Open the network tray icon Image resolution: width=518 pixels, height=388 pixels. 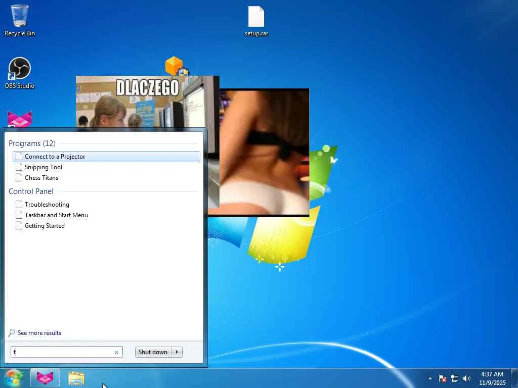coord(455,378)
